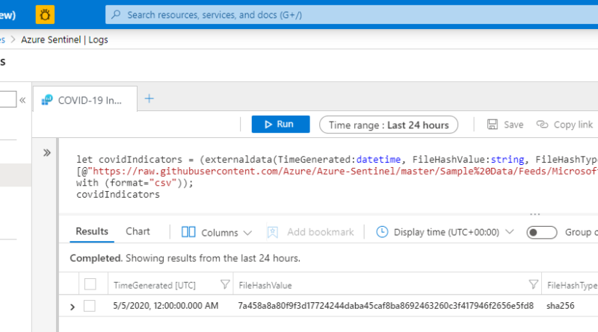
Task: Click the floppy disk Save icon
Action: click(493, 125)
